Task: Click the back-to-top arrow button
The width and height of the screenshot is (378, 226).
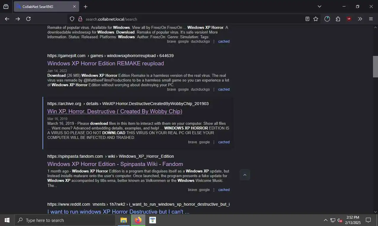Action: click(245, 175)
